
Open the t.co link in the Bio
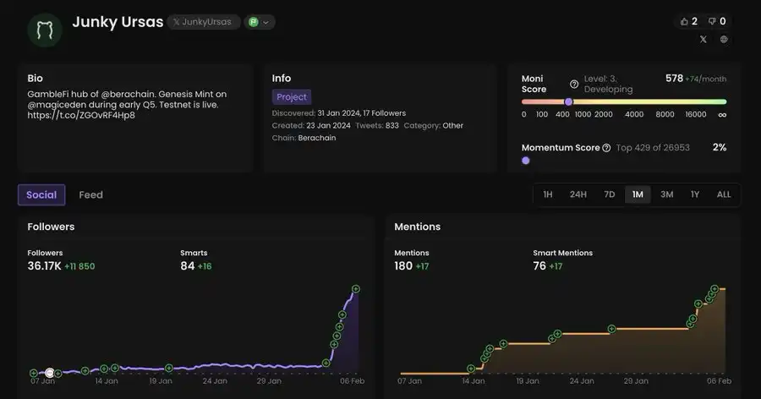pyautogui.click(x=81, y=116)
